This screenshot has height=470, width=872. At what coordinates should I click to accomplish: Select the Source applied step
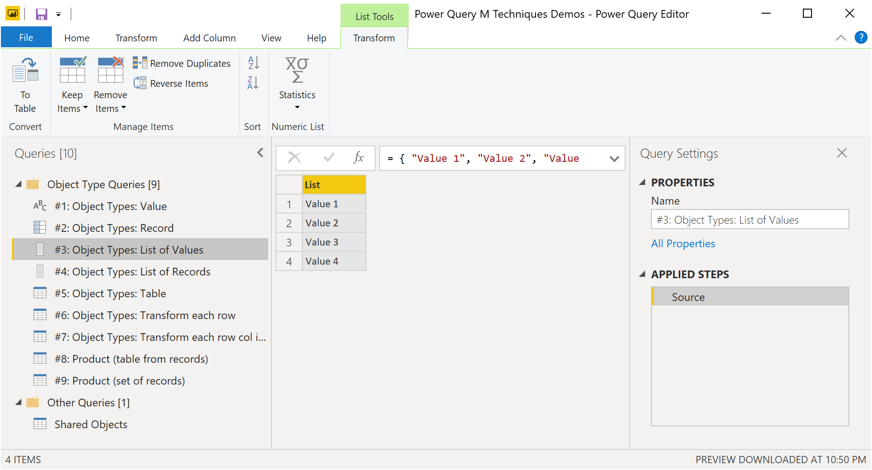point(688,297)
